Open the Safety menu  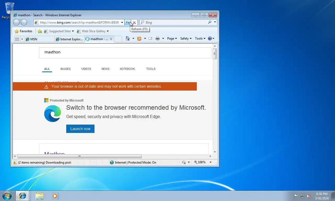click(186, 38)
